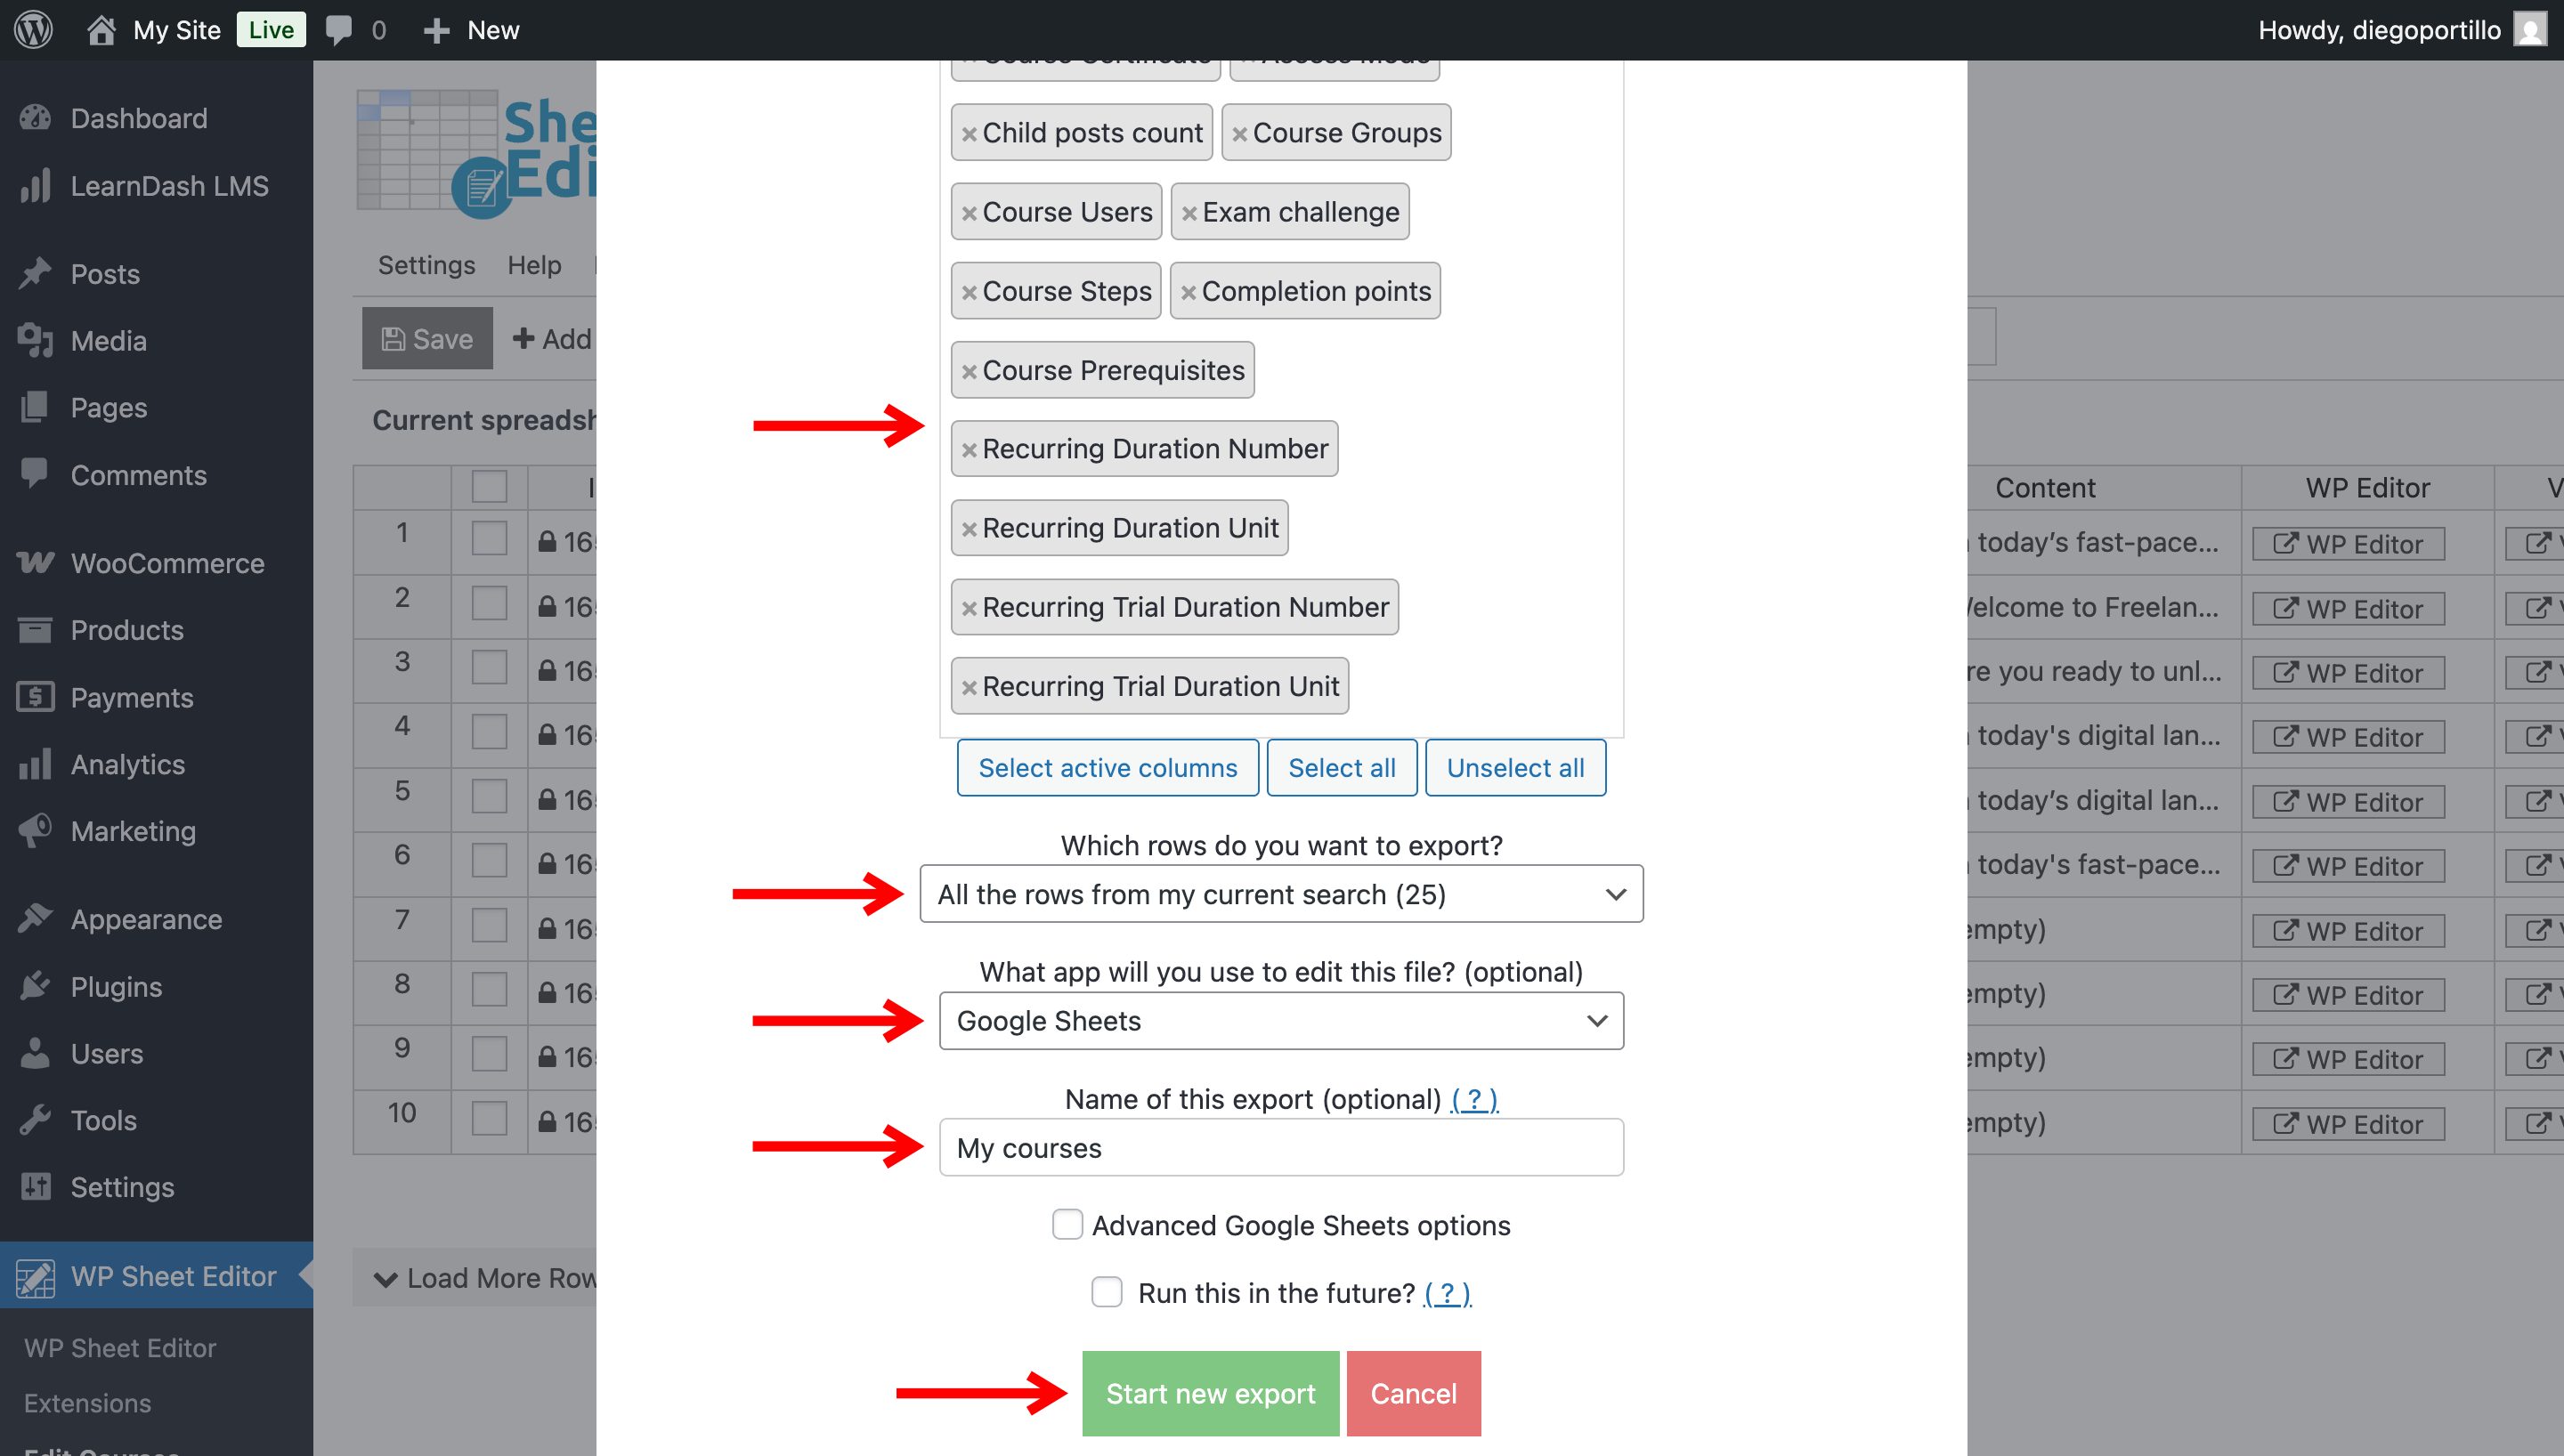Open LearnDash LMS menu
Image resolution: width=2564 pixels, height=1456 pixels.
168,186
